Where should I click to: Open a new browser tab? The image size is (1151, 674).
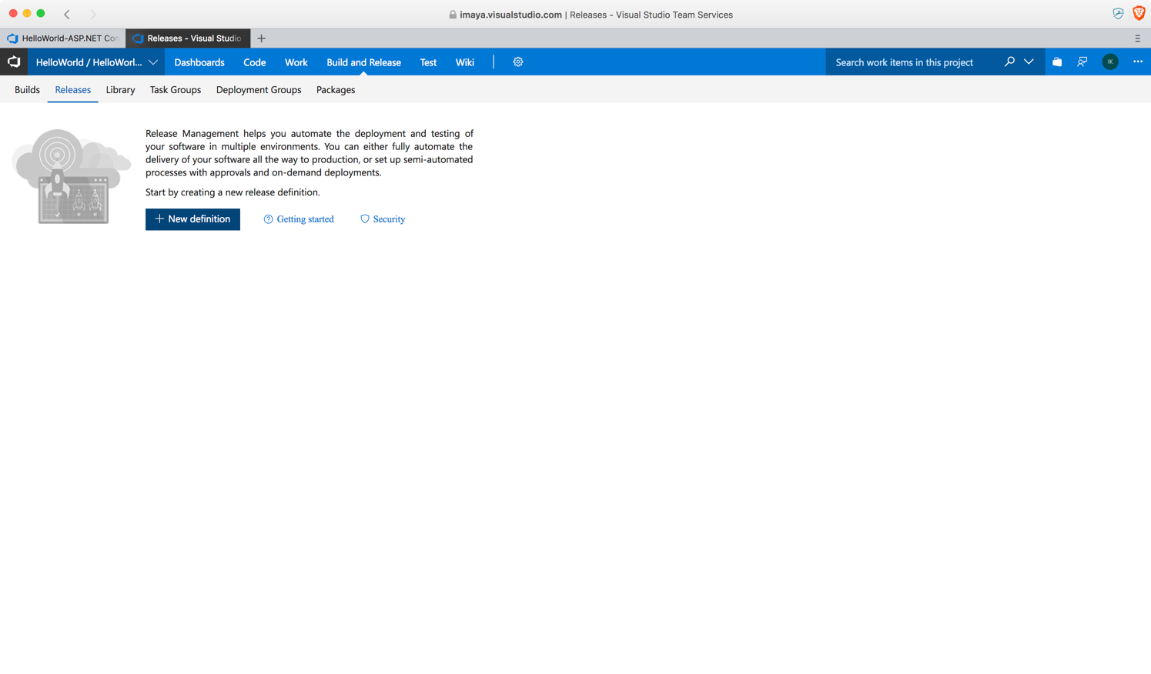262,38
